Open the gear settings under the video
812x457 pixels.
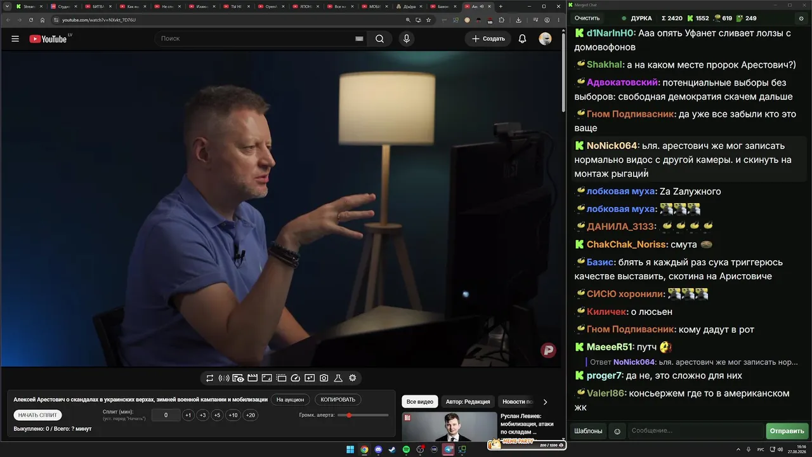(x=353, y=378)
